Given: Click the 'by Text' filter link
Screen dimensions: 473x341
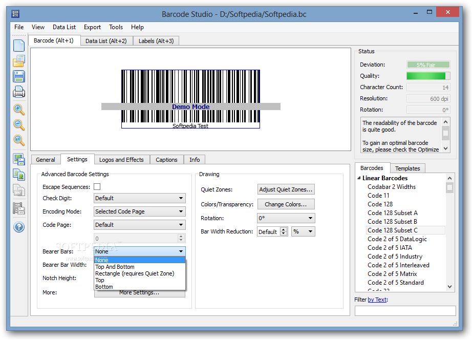Looking at the screenshot, I should tap(377, 300).
